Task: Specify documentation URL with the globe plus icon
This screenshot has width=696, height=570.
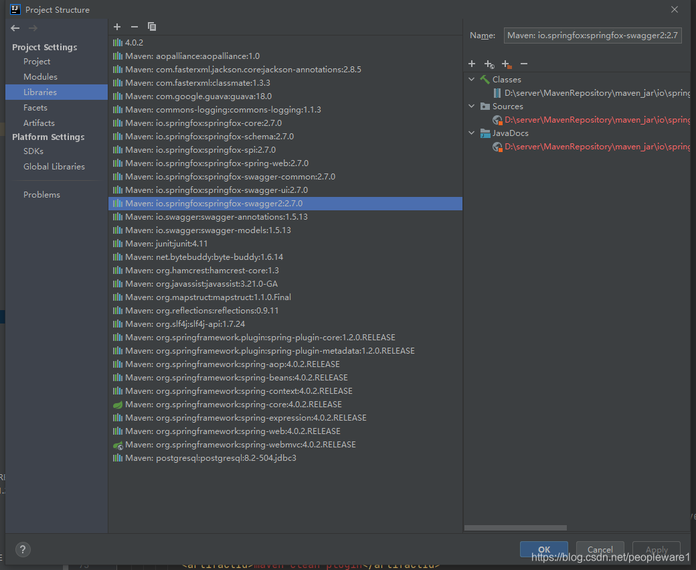Action: pyautogui.click(x=489, y=64)
